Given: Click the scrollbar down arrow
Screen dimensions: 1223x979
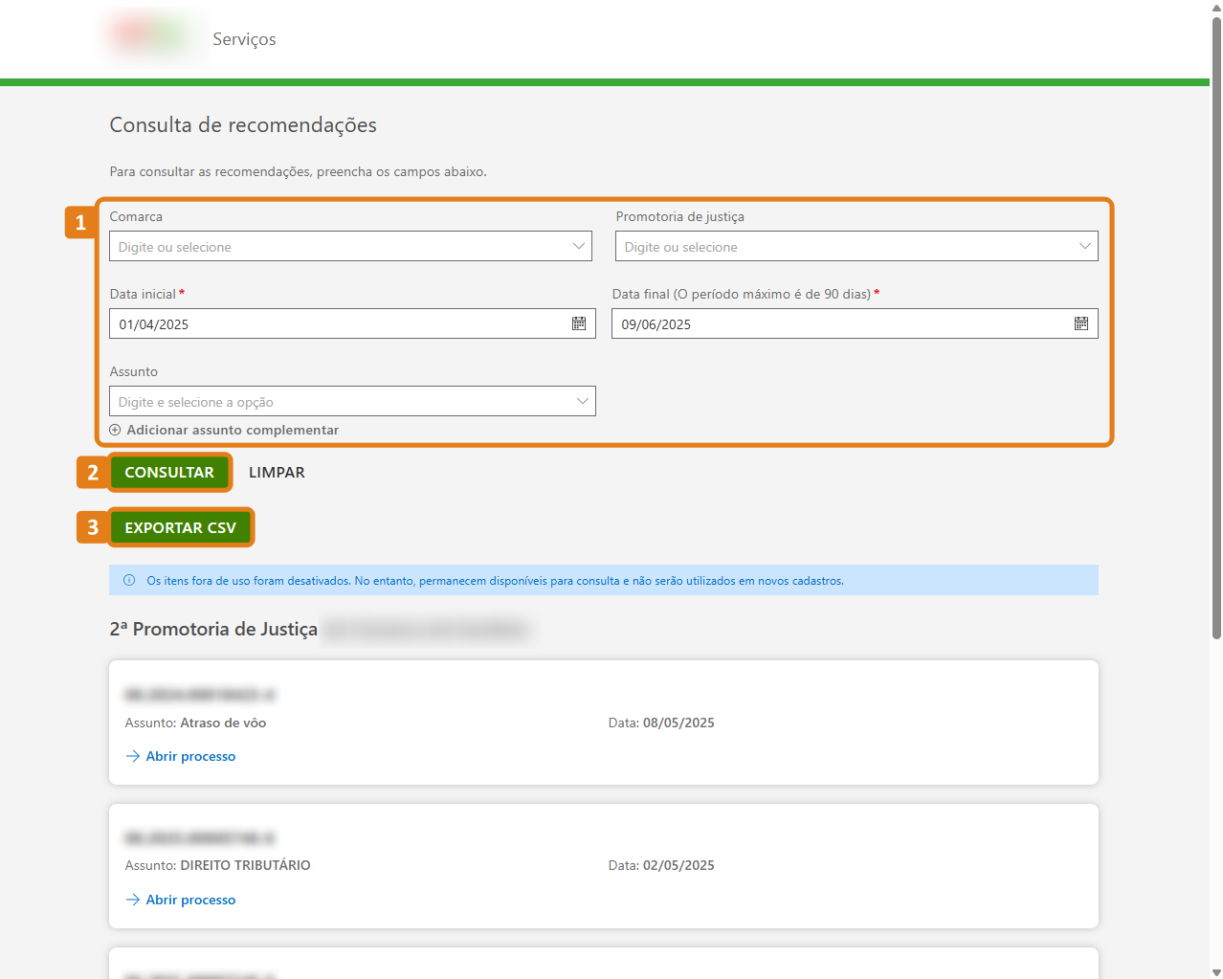Looking at the screenshot, I should click(x=1215, y=972).
